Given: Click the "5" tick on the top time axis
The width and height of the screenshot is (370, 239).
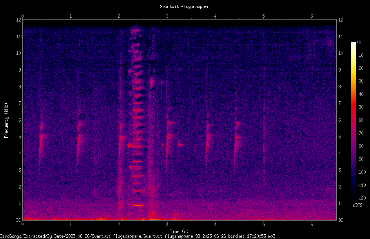Looking at the screenshot, I should coord(263,16).
